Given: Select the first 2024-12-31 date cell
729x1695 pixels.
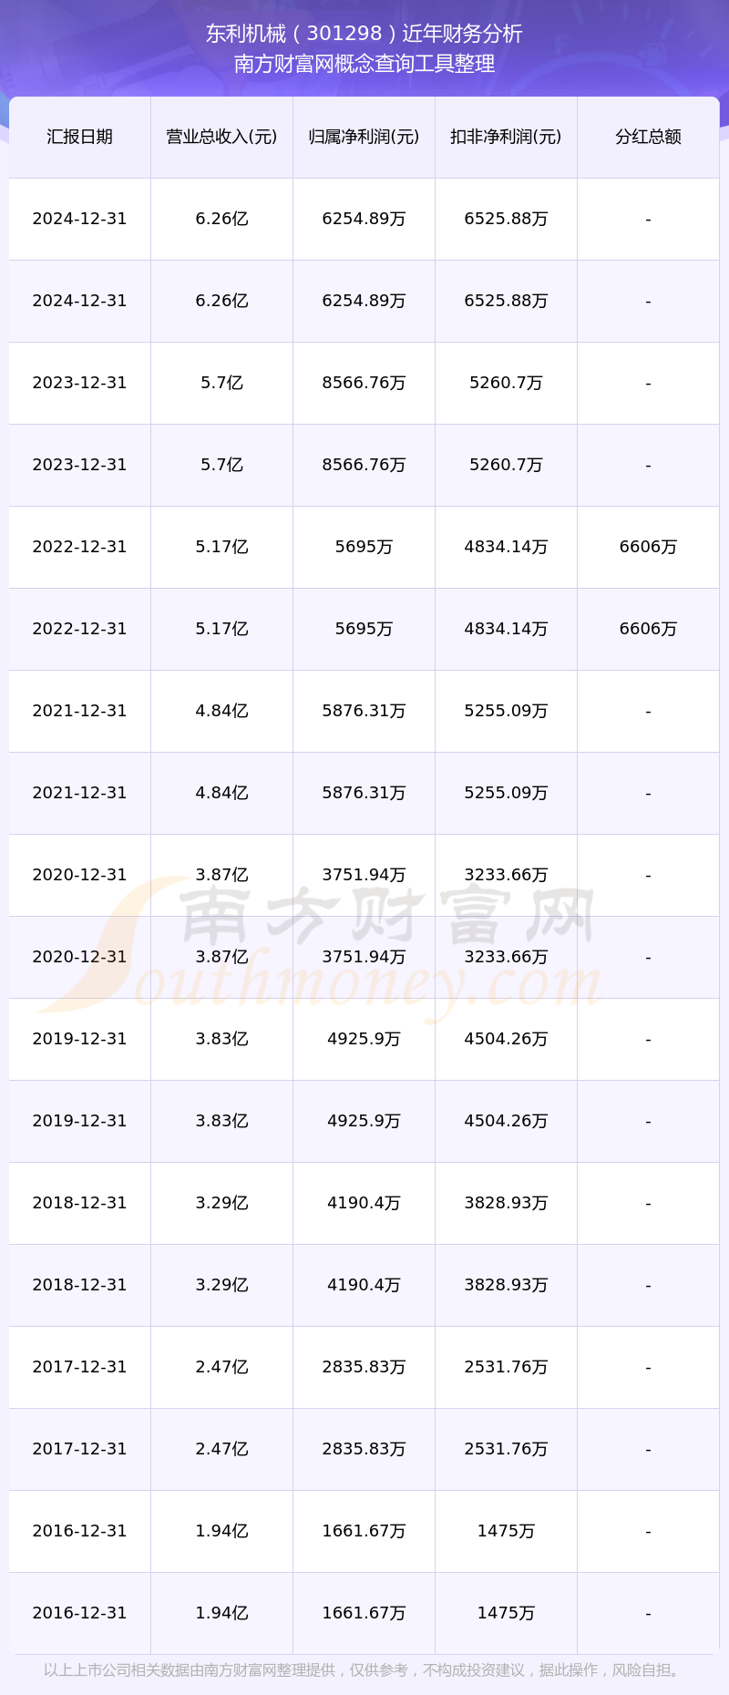Looking at the screenshot, I should (x=79, y=219).
